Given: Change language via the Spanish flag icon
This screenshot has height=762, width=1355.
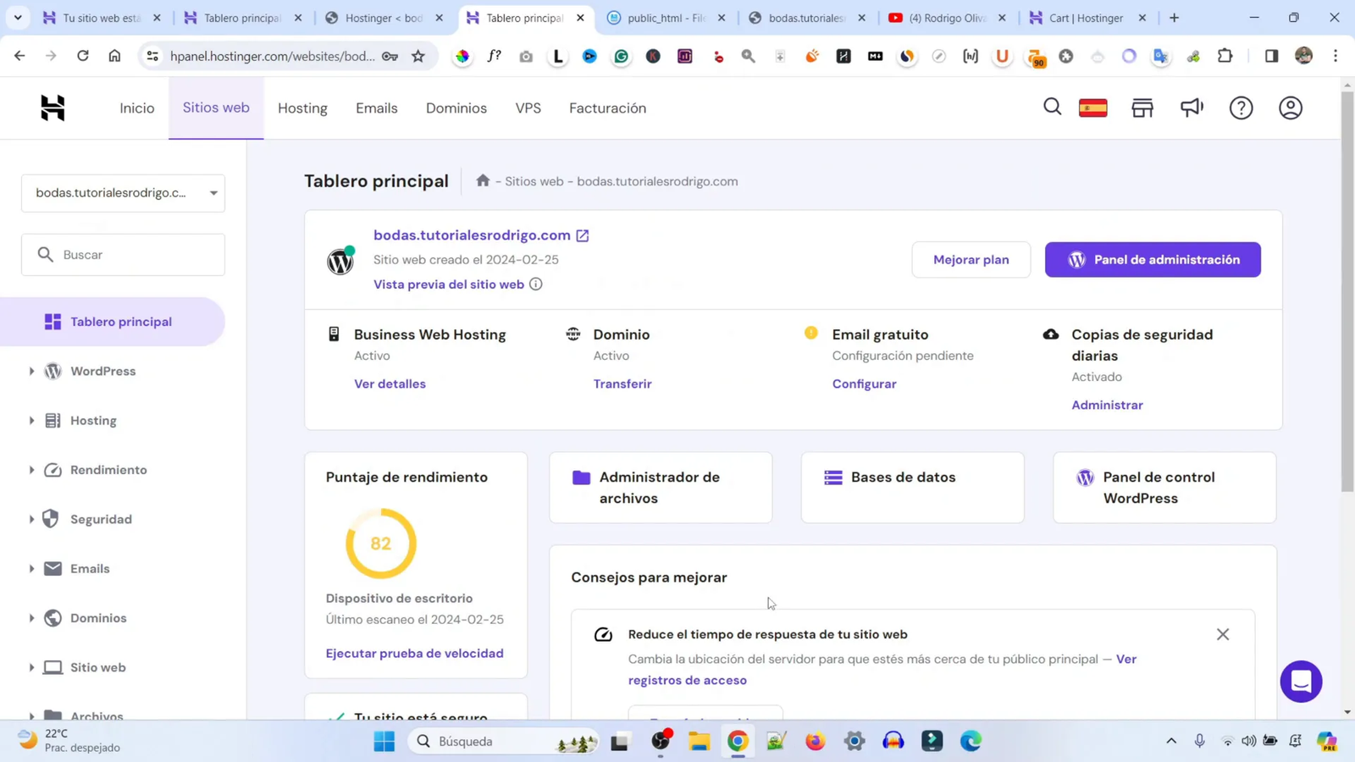Looking at the screenshot, I should coord(1093,108).
